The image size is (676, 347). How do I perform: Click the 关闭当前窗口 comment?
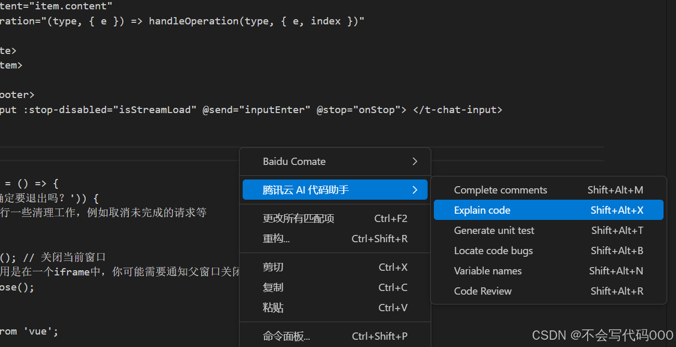pos(73,257)
